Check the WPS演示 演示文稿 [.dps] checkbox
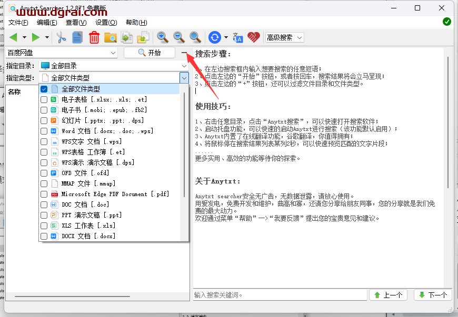Screen dimensions: 458x317 pos(44,162)
